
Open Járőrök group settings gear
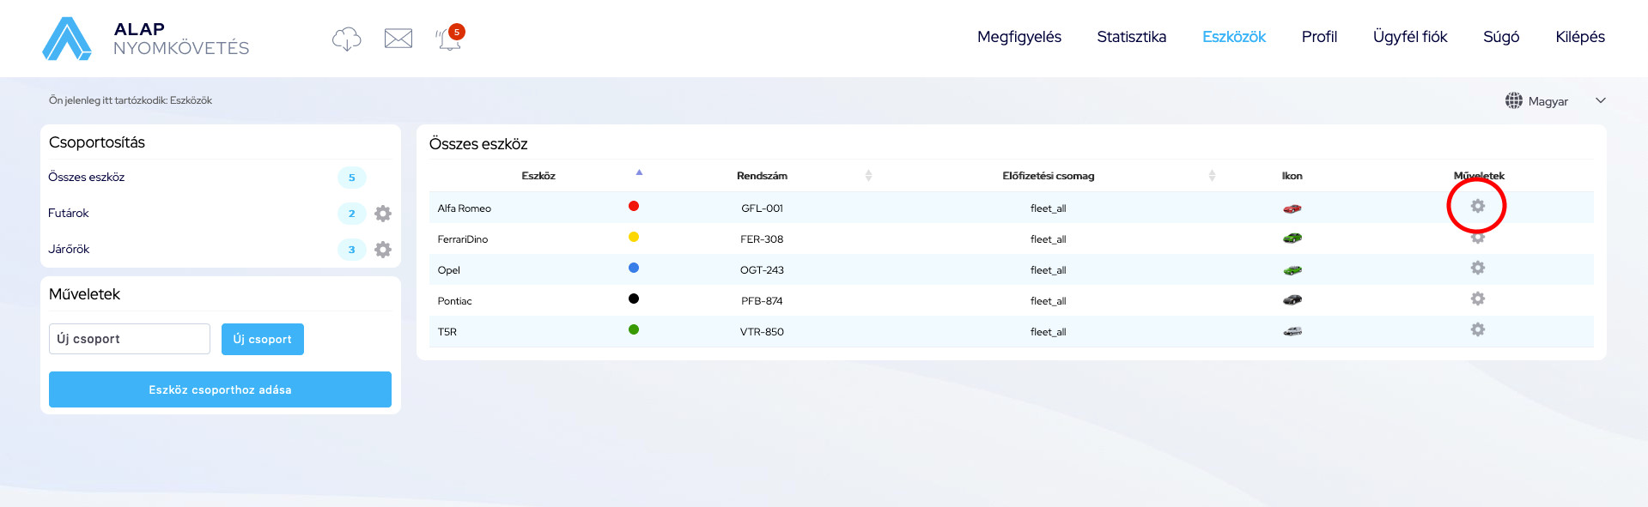(383, 250)
